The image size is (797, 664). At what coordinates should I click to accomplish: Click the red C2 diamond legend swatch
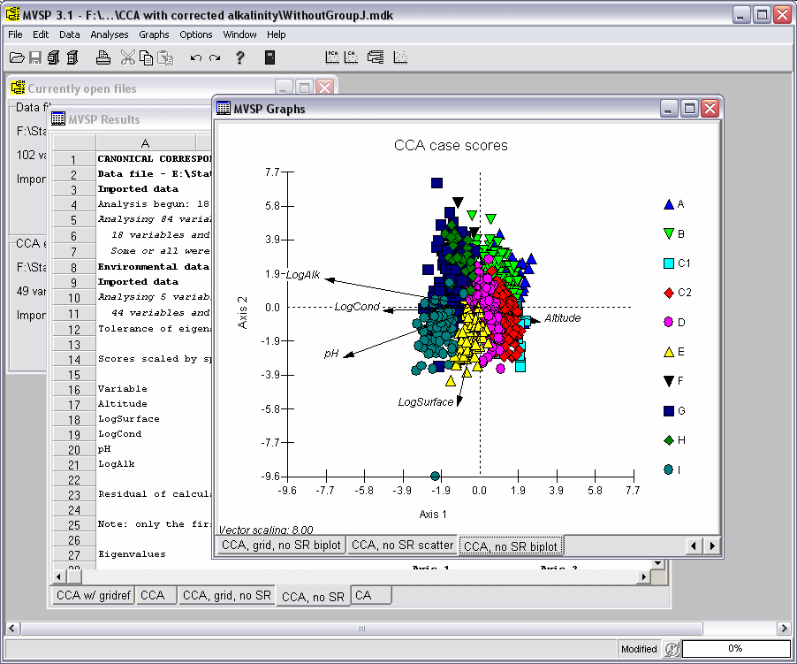[669, 293]
